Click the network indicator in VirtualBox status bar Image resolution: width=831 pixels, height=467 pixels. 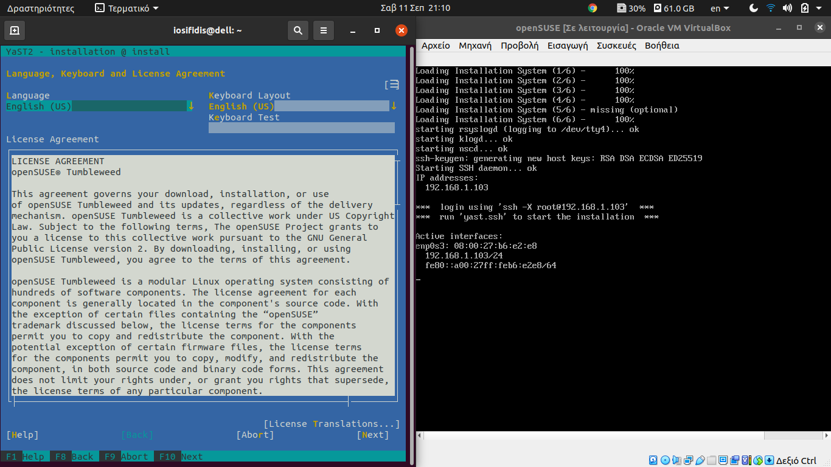pos(689,460)
